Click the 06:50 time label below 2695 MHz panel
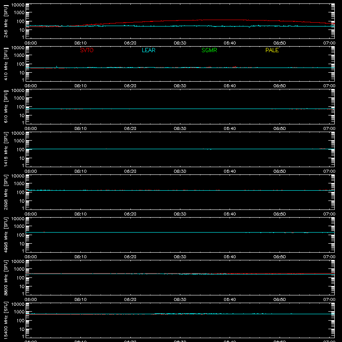Image resolution: width=342 pixels, height=342 pixels. coord(280,214)
